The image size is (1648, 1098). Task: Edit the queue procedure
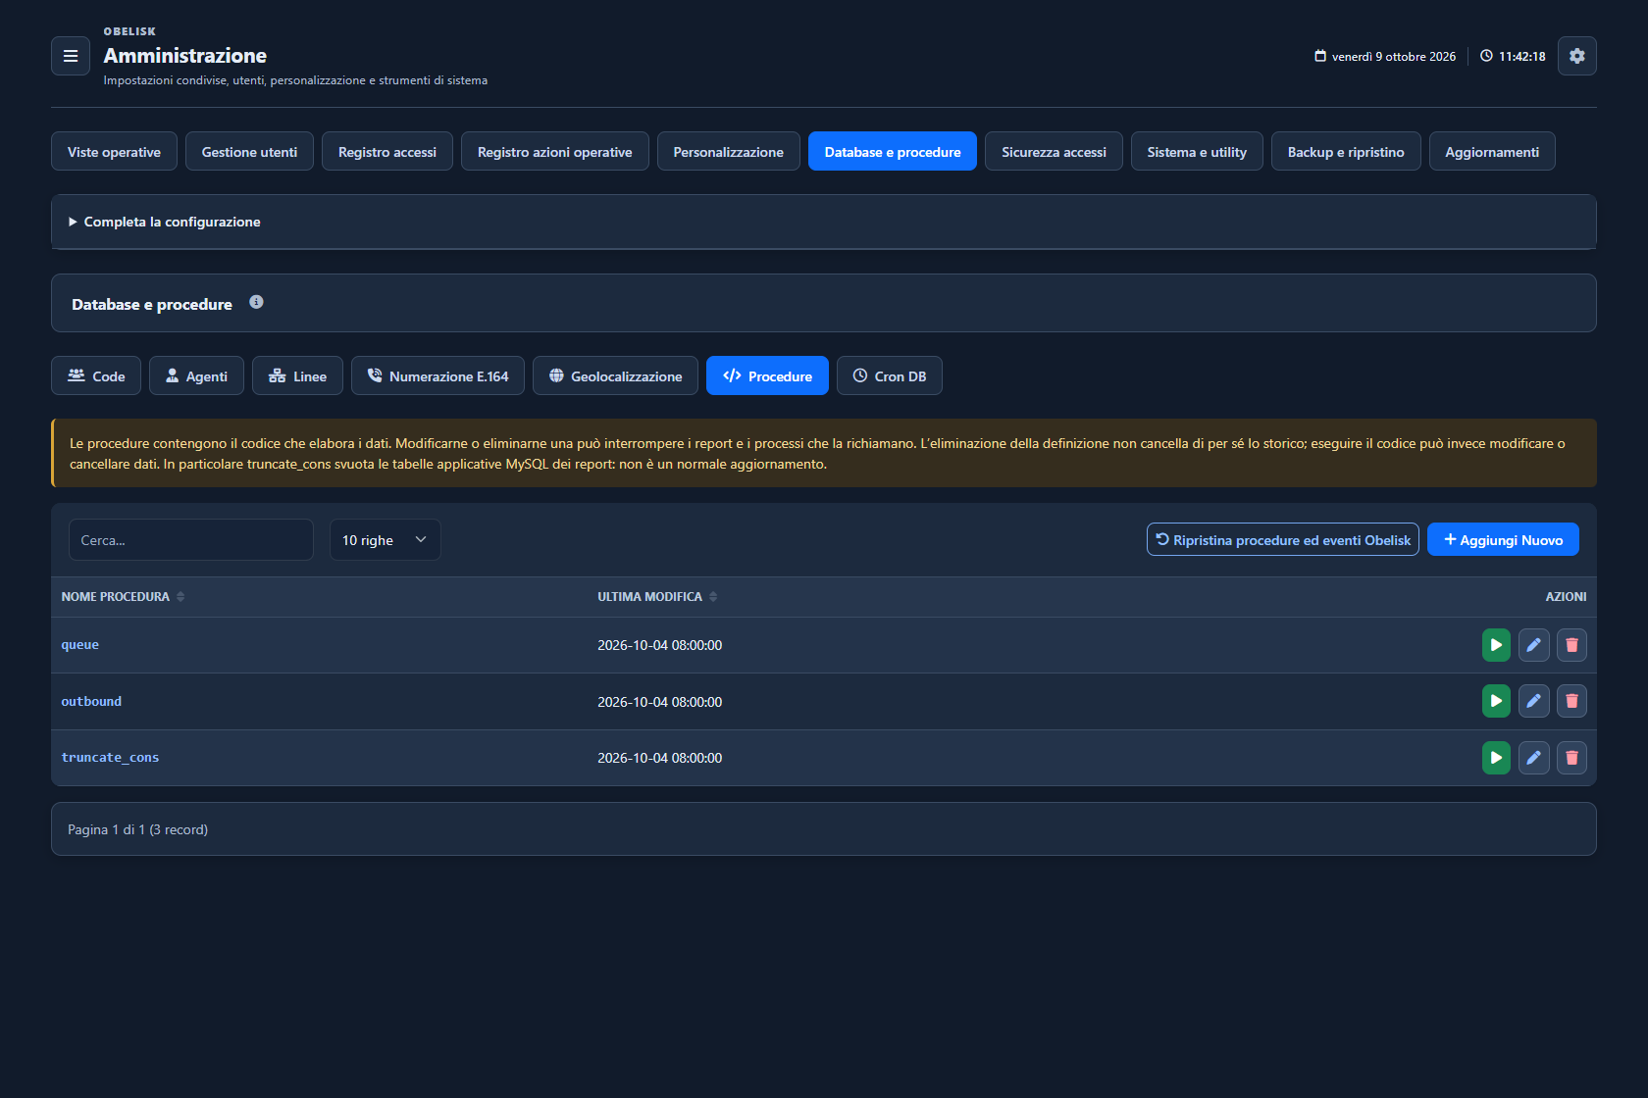tap(1534, 645)
